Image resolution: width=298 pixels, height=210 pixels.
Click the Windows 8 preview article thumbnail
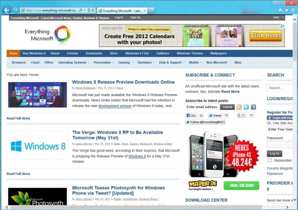[x=37, y=95]
